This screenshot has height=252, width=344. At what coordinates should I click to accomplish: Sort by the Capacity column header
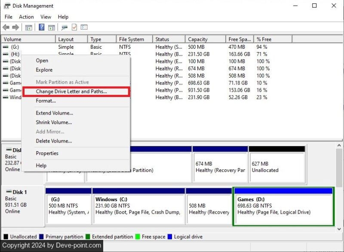click(205, 39)
